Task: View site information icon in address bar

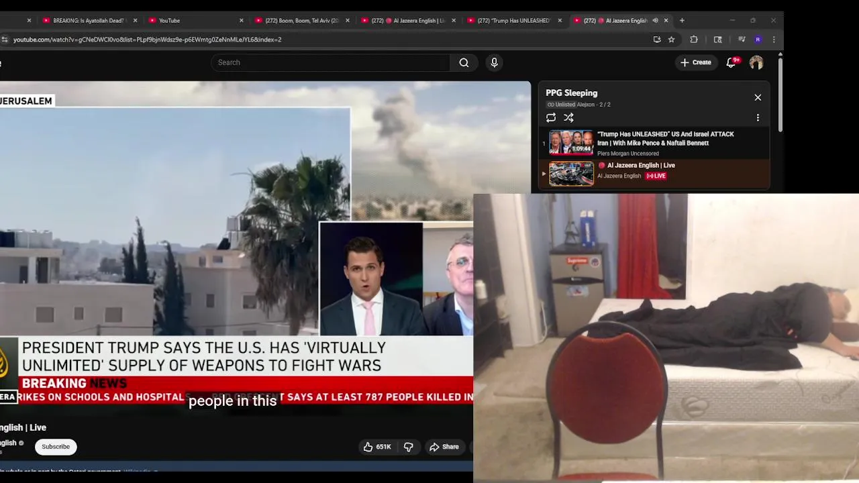Action: 4,40
